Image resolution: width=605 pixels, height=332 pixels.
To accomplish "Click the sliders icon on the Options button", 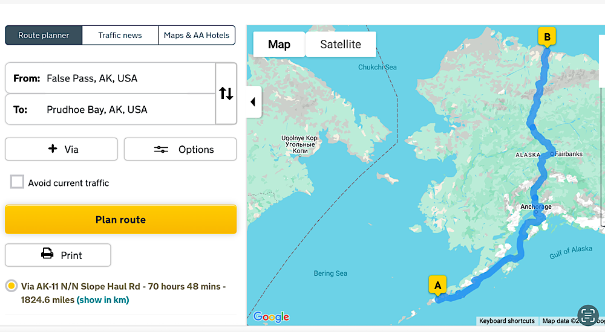I will [x=161, y=150].
